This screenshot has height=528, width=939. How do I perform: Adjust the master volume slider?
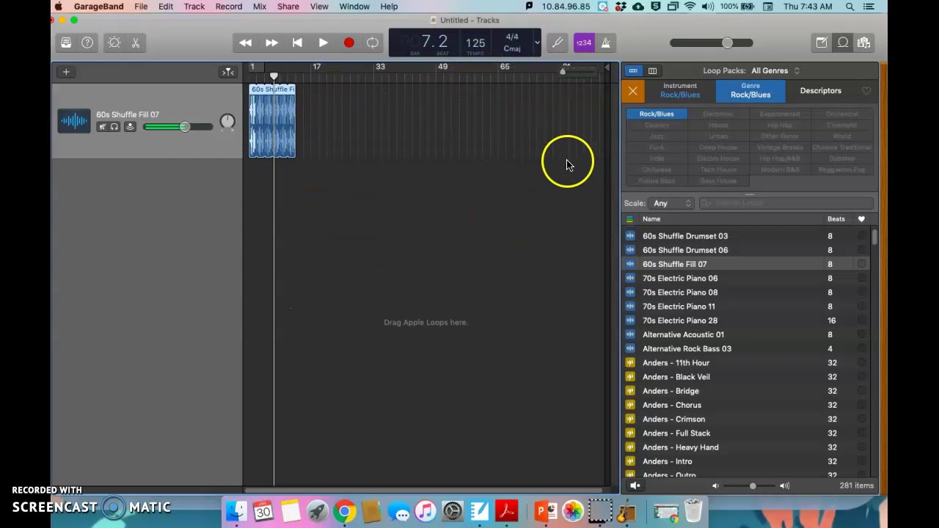point(712,43)
